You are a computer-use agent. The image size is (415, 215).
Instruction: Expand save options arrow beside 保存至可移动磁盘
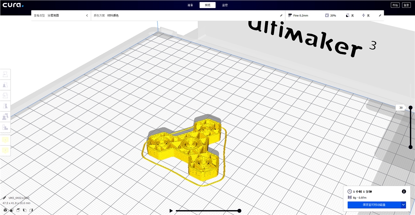click(403, 205)
